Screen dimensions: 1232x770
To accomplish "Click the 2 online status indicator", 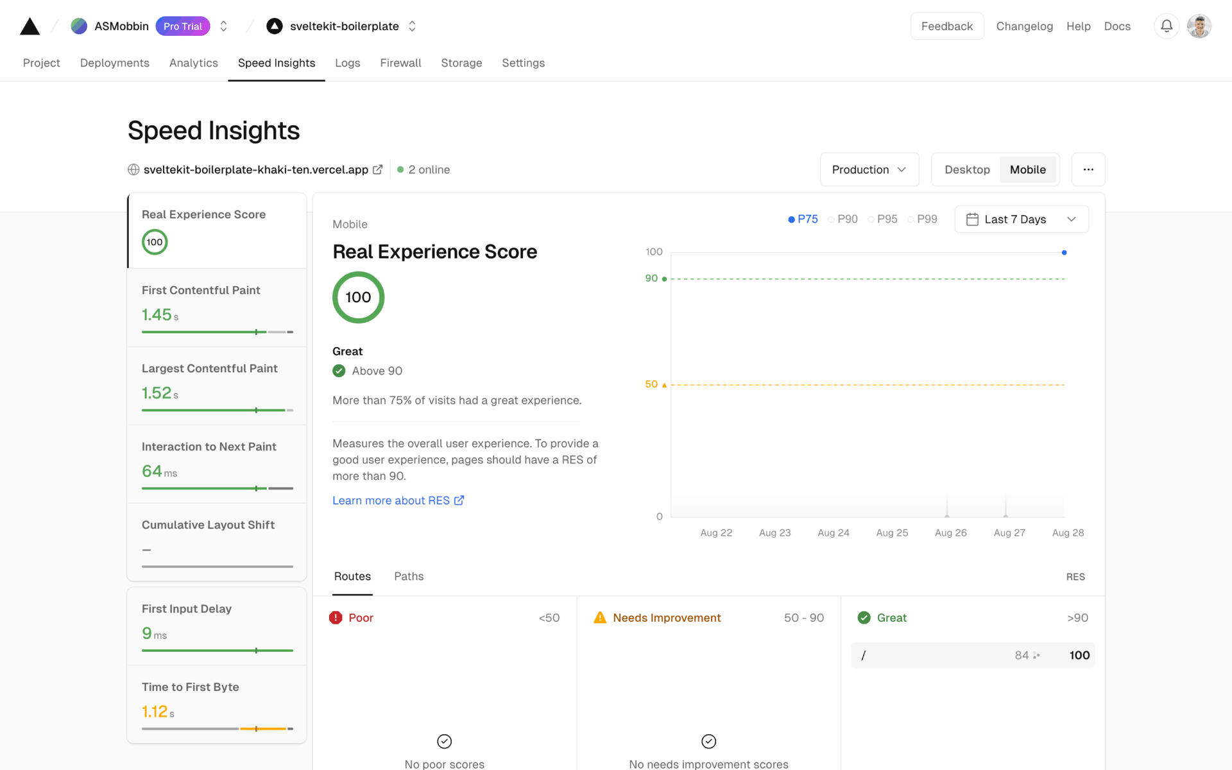I will tap(424, 169).
